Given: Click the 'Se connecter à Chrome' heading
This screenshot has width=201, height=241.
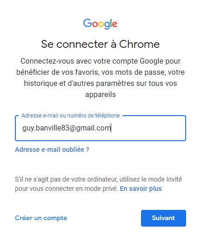Looking at the screenshot, I should [x=100, y=44].
